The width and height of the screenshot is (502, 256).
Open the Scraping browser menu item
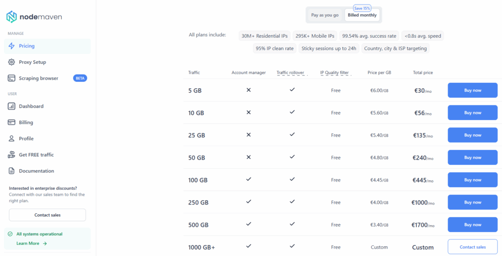tap(48, 78)
